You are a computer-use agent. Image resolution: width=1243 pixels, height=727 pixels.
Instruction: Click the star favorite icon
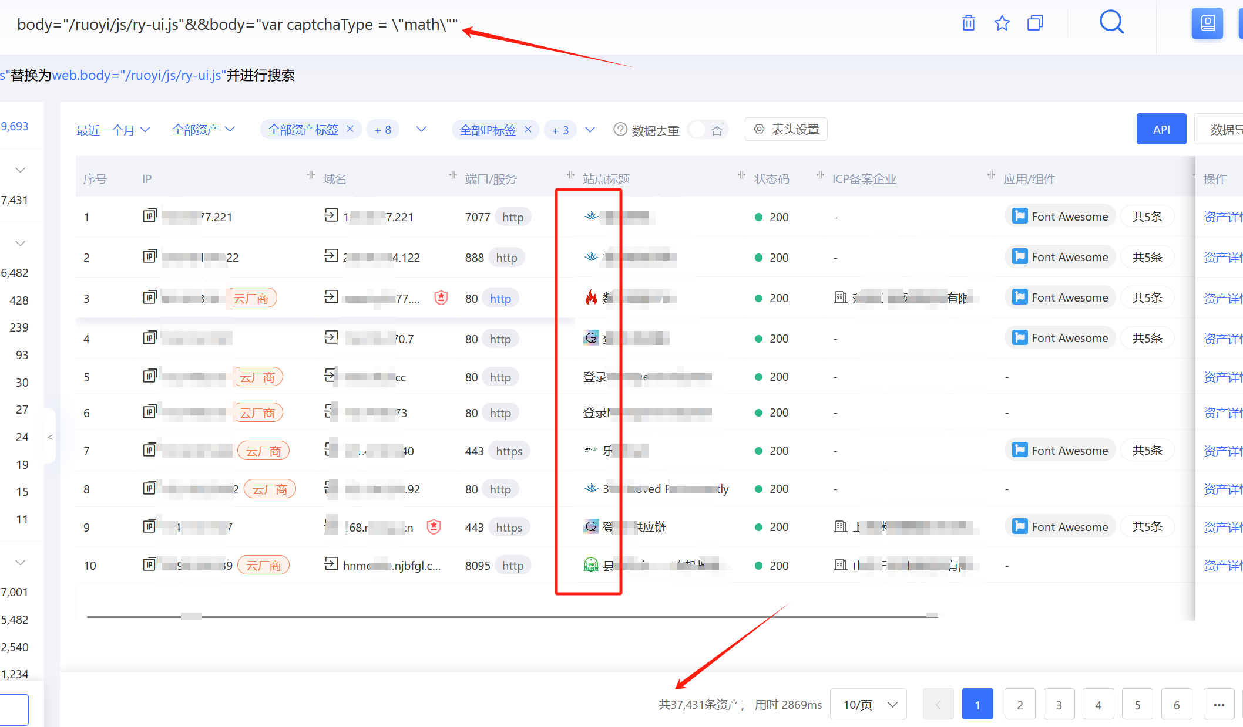pos(1002,23)
